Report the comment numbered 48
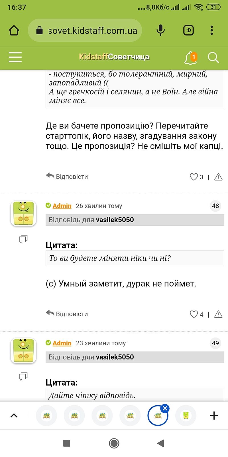Viewport: 228px width, 457px height. click(218, 314)
